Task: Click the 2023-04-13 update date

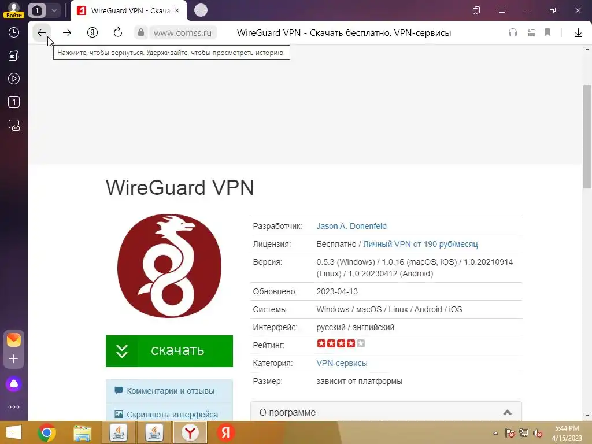Action: pyautogui.click(x=337, y=291)
